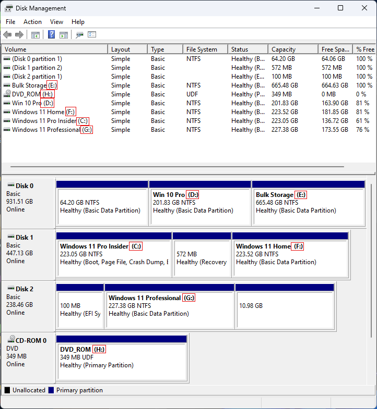Select the Disk 1 Basic 447.13 GB label
The width and height of the screenshot is (377, 409).
coord(28,255)
